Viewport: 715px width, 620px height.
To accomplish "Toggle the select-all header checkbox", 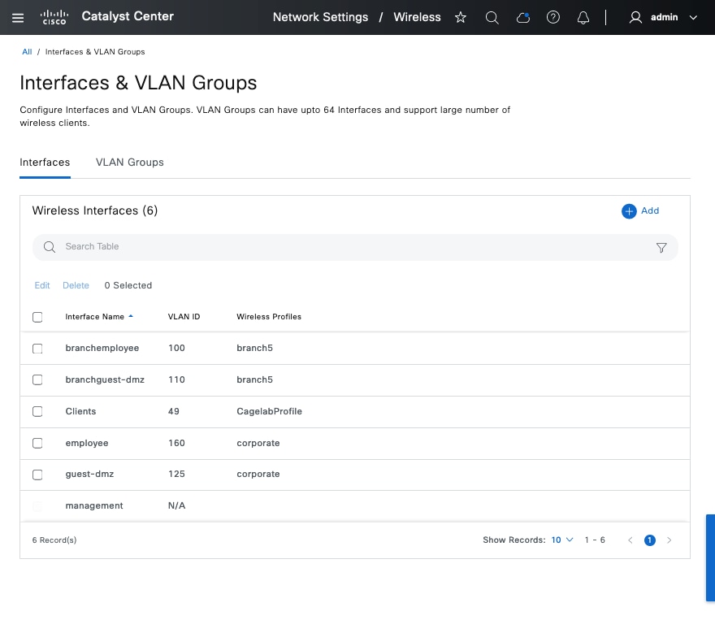I will (x=37, y=317).
